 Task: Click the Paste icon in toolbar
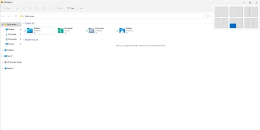pyautogui.click(x=30, y=8)
